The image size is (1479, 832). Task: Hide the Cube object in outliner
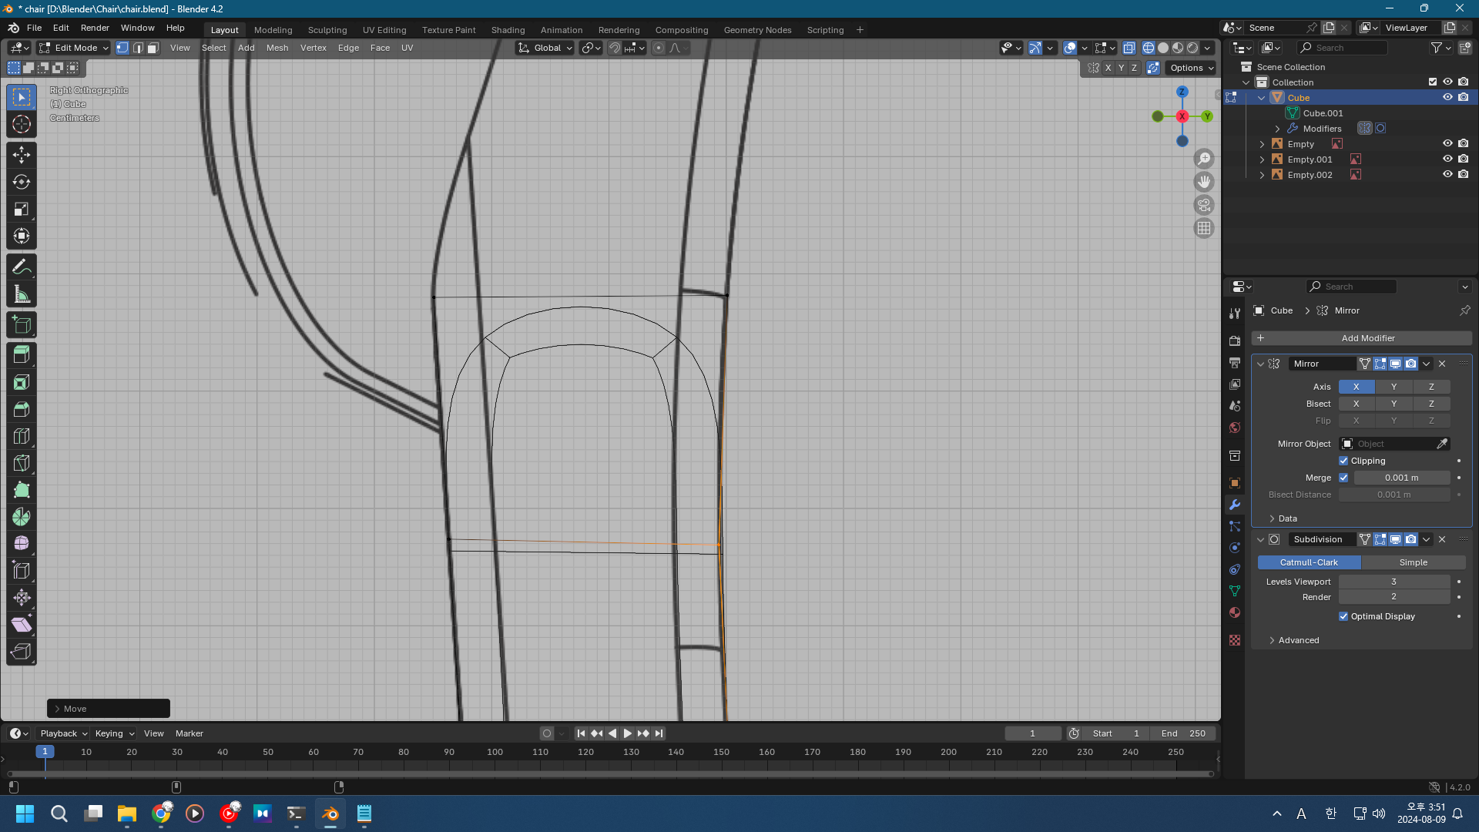pos(1447,97)
